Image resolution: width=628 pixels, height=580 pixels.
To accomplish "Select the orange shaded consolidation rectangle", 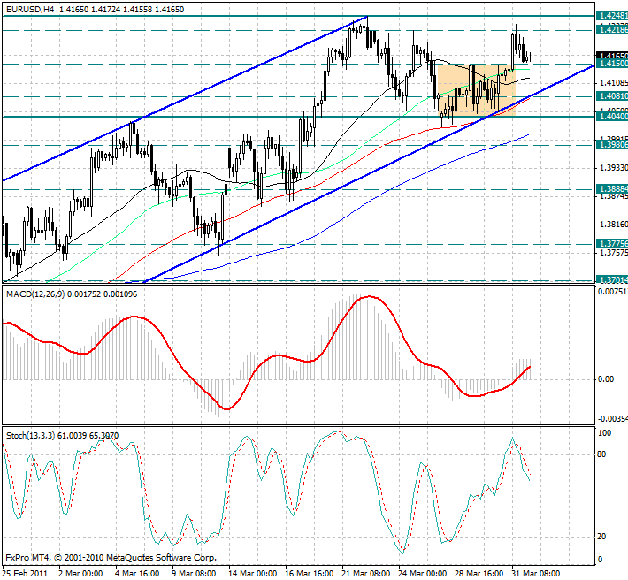I will pos(476,90).
